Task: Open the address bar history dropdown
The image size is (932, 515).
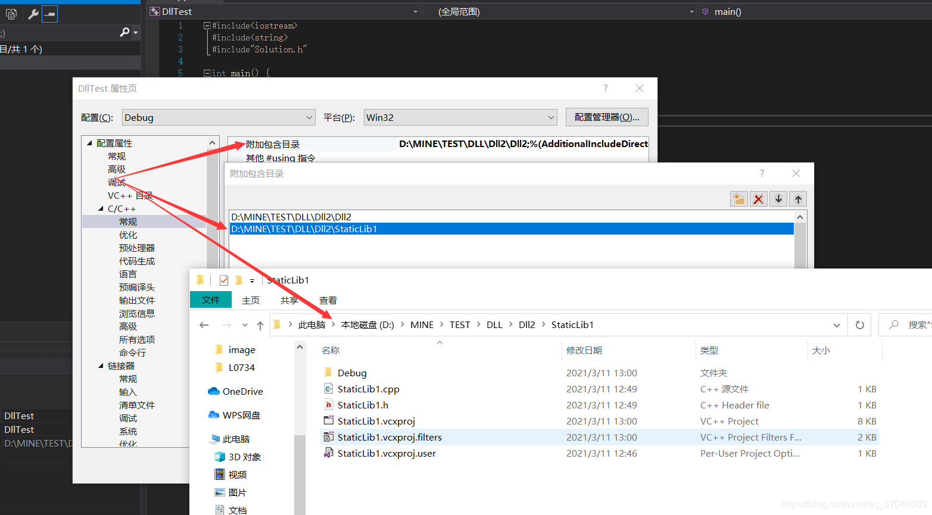Action: click(x=836, y=325)
